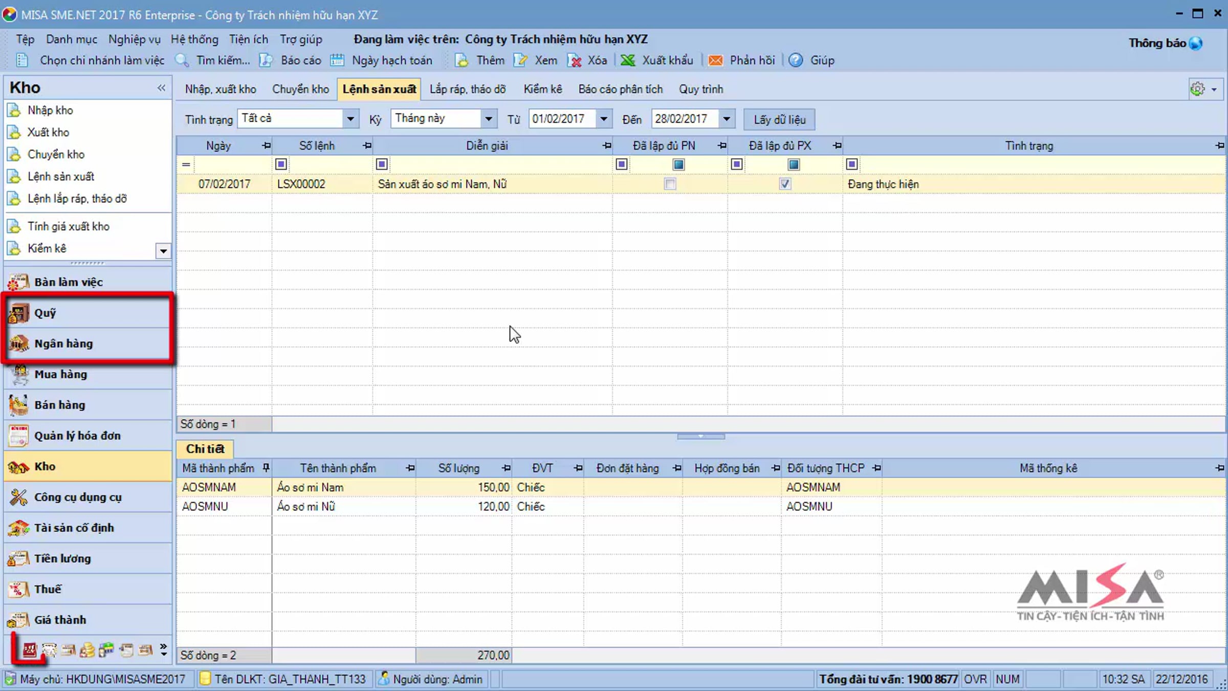Open the Bán hàng module

88,405
